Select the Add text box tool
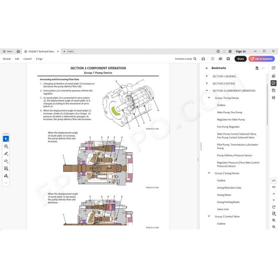 click(6, 168)
